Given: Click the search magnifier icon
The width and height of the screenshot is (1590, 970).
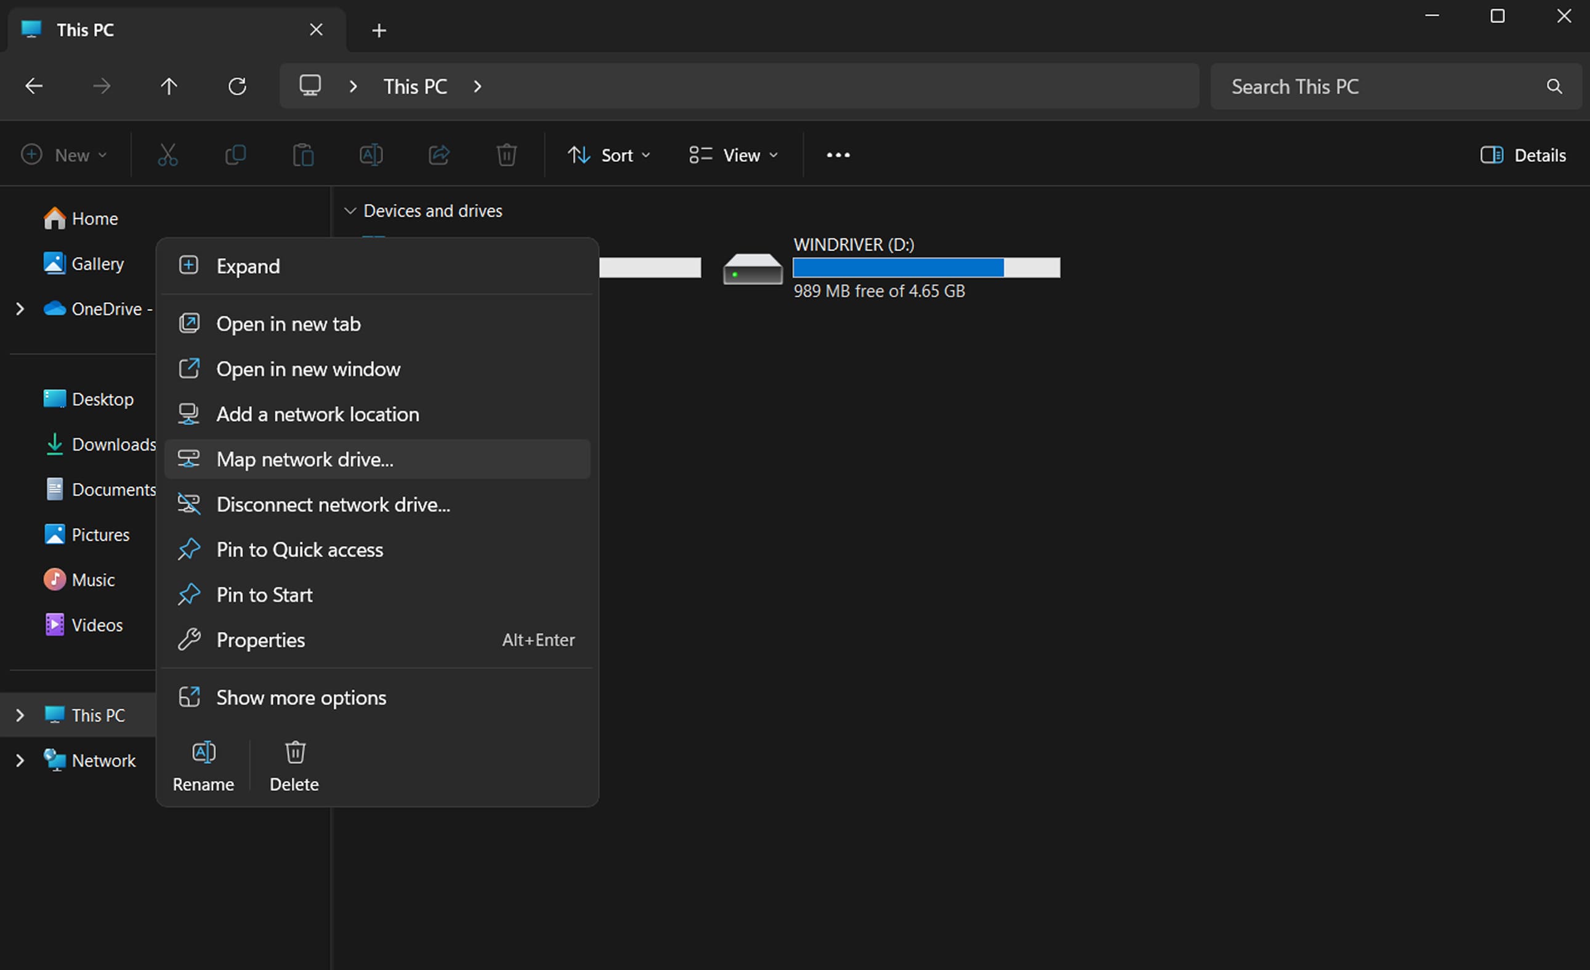Looking at the screenshot, I should pyautogui.click(x=1554, y=86).
